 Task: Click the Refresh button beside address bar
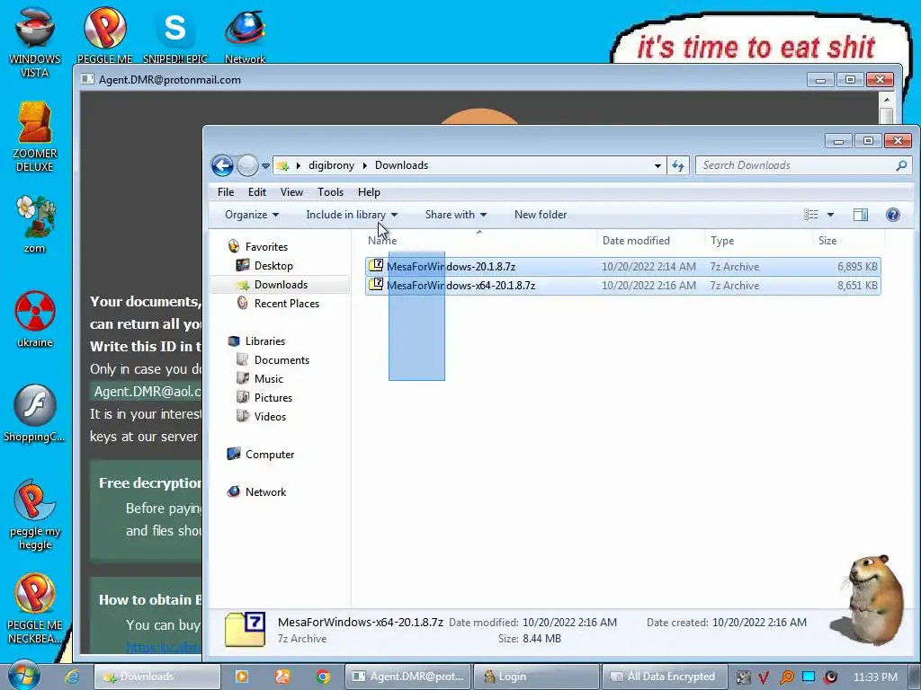[x=678, y=165]
